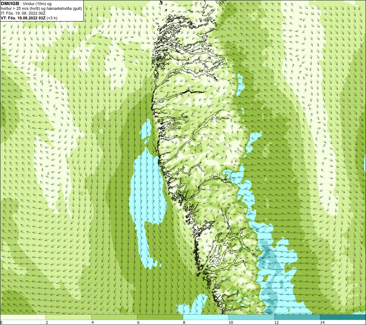Click the palest 0–2 m/s color scale segment
This screenshot has width=366, height=325.
point(23,317)
